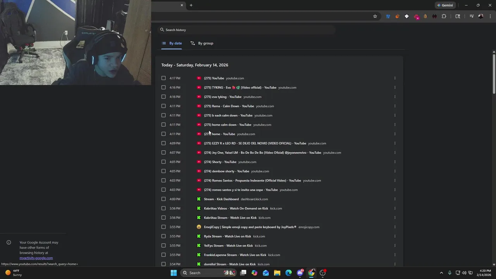496x279 pixels.
Task: Open more actions for Stream - Kick Dashboard
Action: (x=395, y=199)
